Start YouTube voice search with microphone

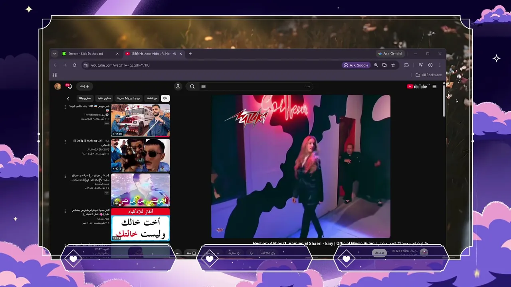(178, 86)
